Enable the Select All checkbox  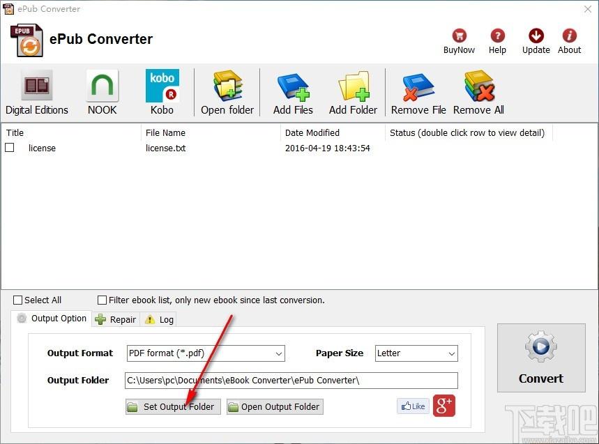[x=17, y=300]
